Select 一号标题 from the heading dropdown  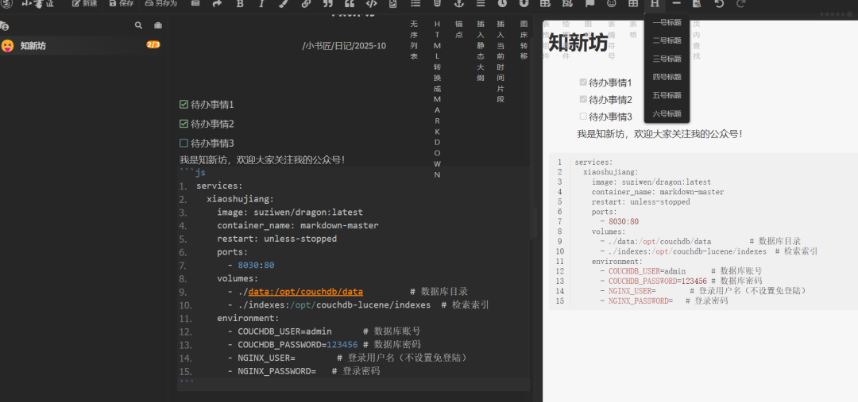click(667, 22)
